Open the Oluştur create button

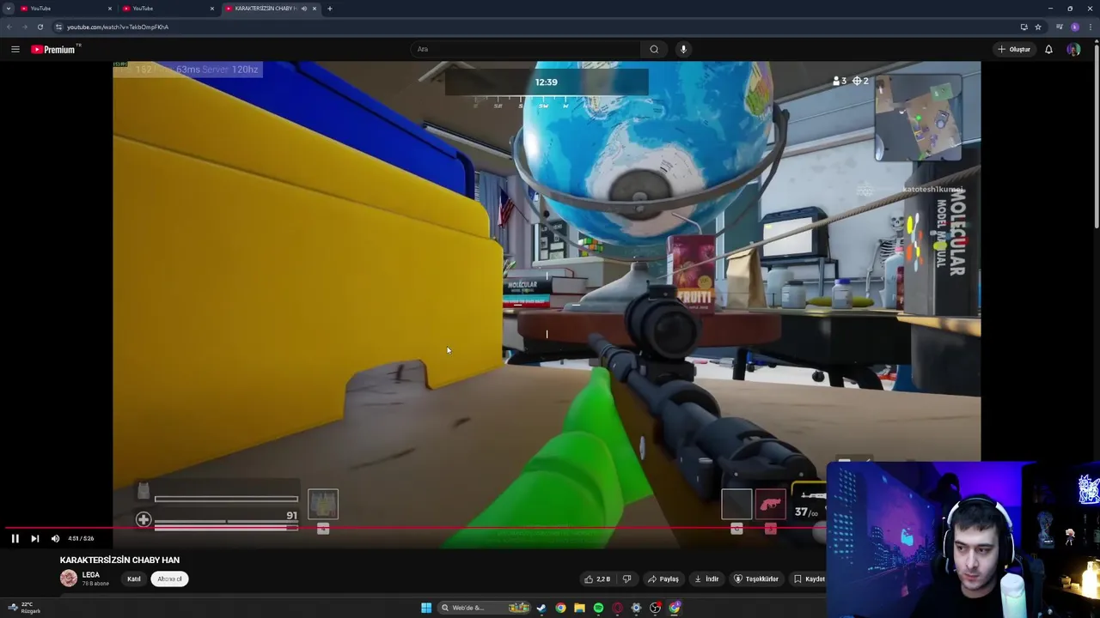point(1014,49)
